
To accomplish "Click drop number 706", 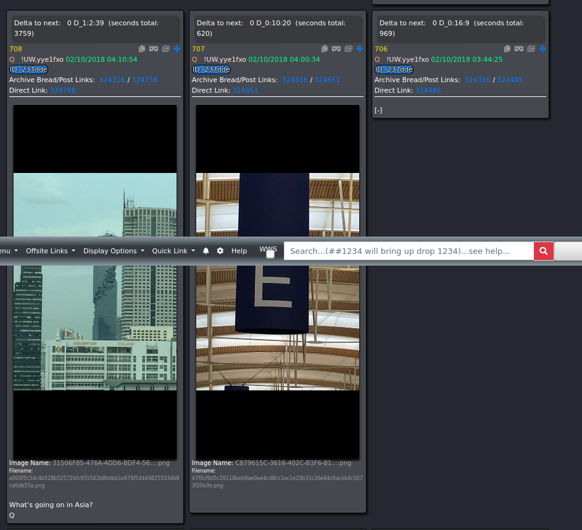I will pyautogui.click(x=381, y=49).
